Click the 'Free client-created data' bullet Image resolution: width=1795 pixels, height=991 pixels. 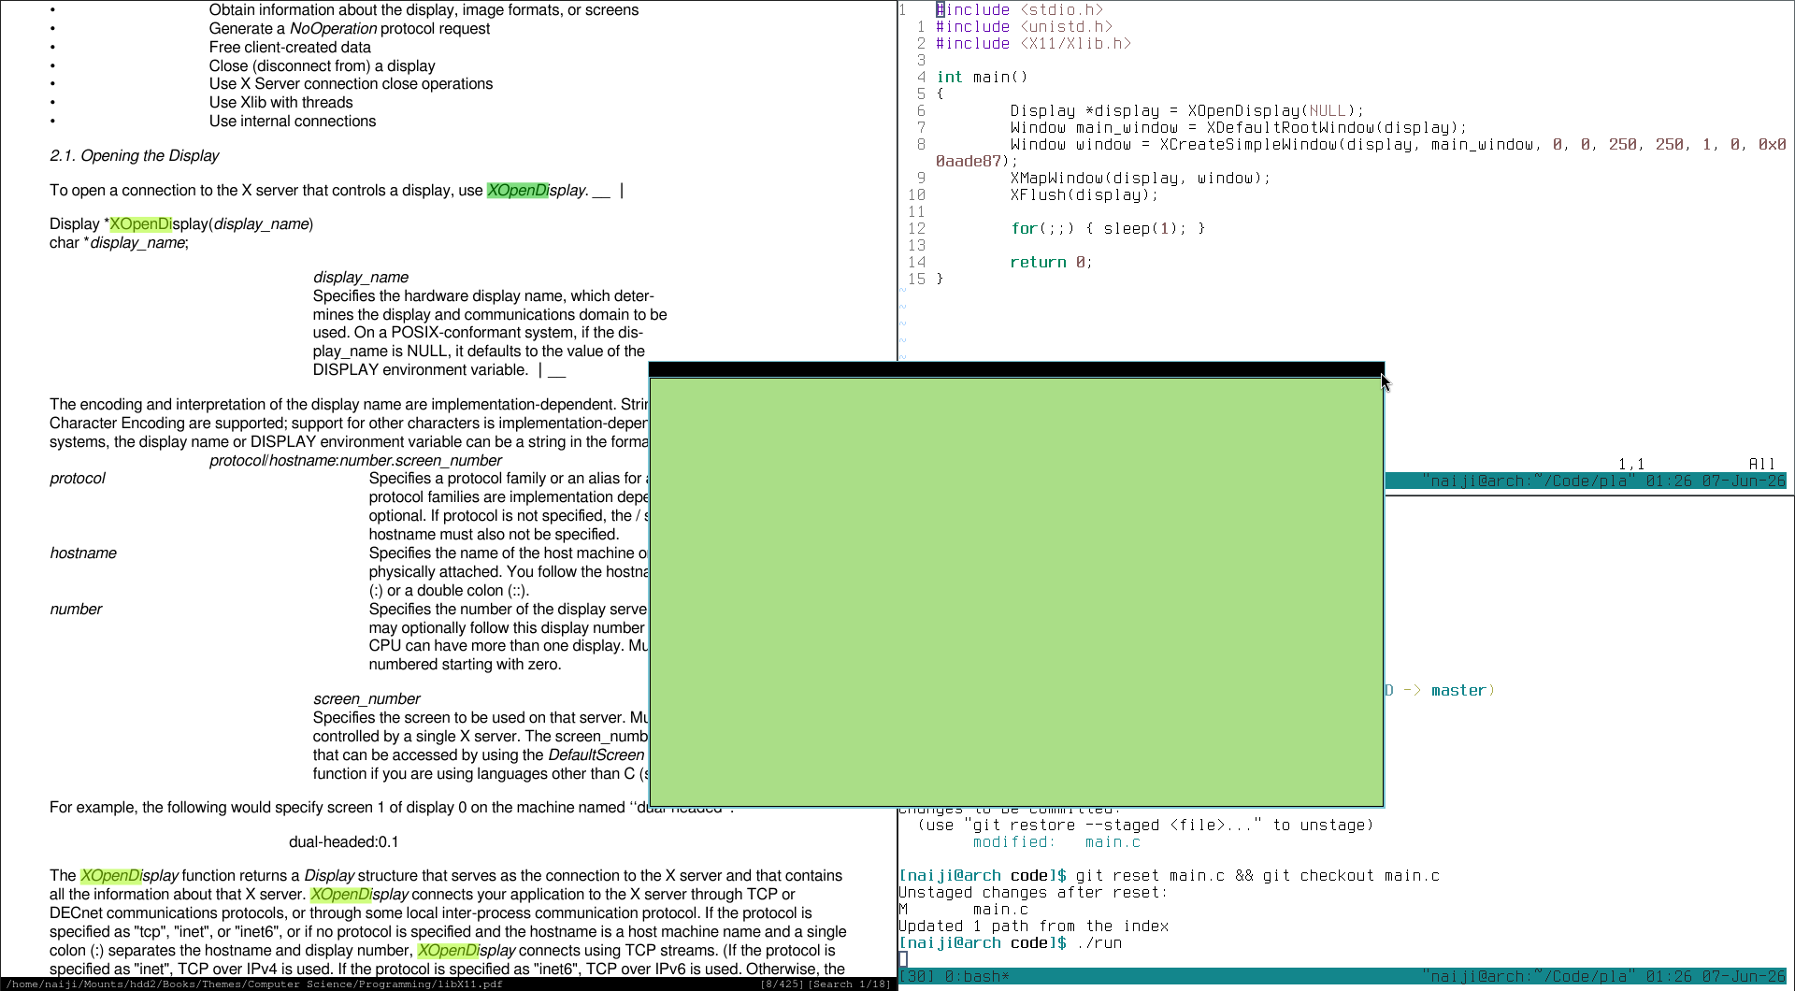(290, 48)
